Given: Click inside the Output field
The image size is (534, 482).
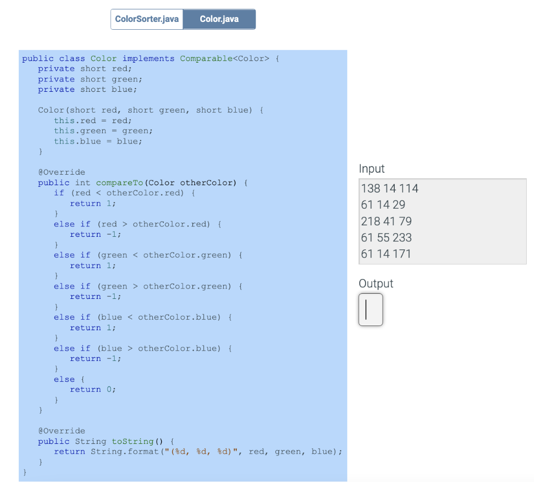Looking at the screenshot, I should click(x=370, y=309).
